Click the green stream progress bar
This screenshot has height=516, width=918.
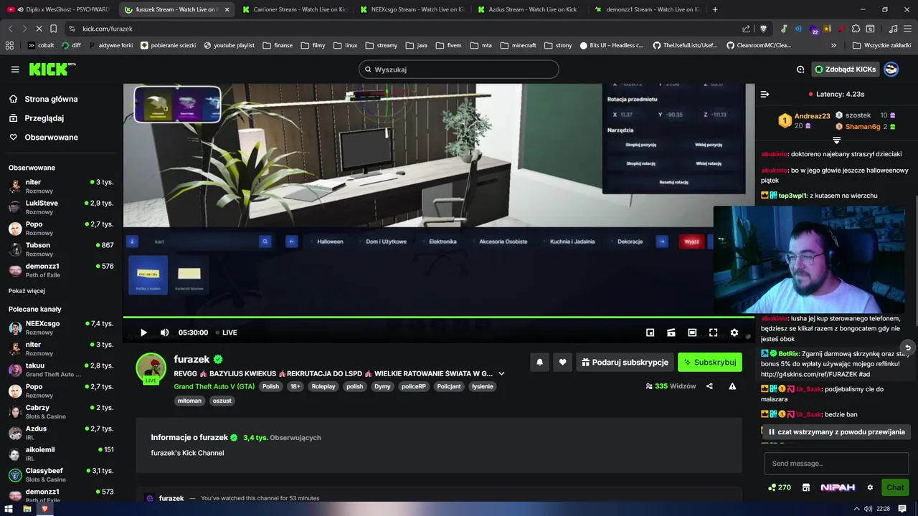[439, 317]
